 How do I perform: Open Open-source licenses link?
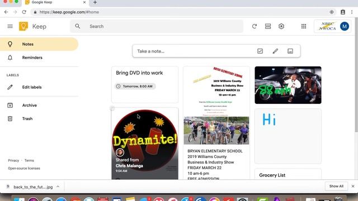[x=24, y=168]
